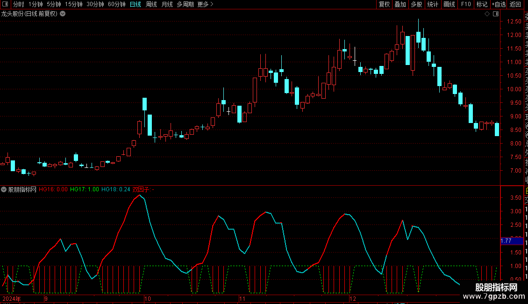Click the month 11 marker on date axis
This screenshot has width=528, height=304.
tap(242, 299)
